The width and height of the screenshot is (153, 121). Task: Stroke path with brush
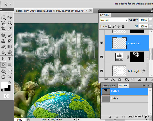click(117, 117)
